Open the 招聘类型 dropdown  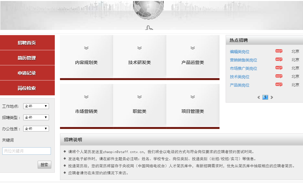(36, 117)
